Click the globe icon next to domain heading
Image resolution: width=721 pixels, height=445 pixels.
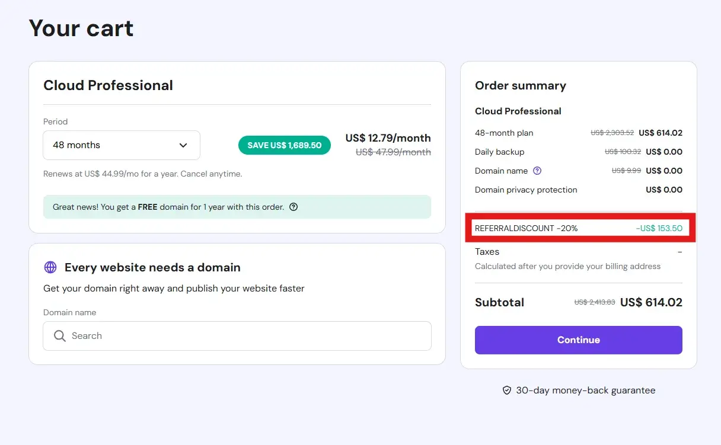[50, 267]
